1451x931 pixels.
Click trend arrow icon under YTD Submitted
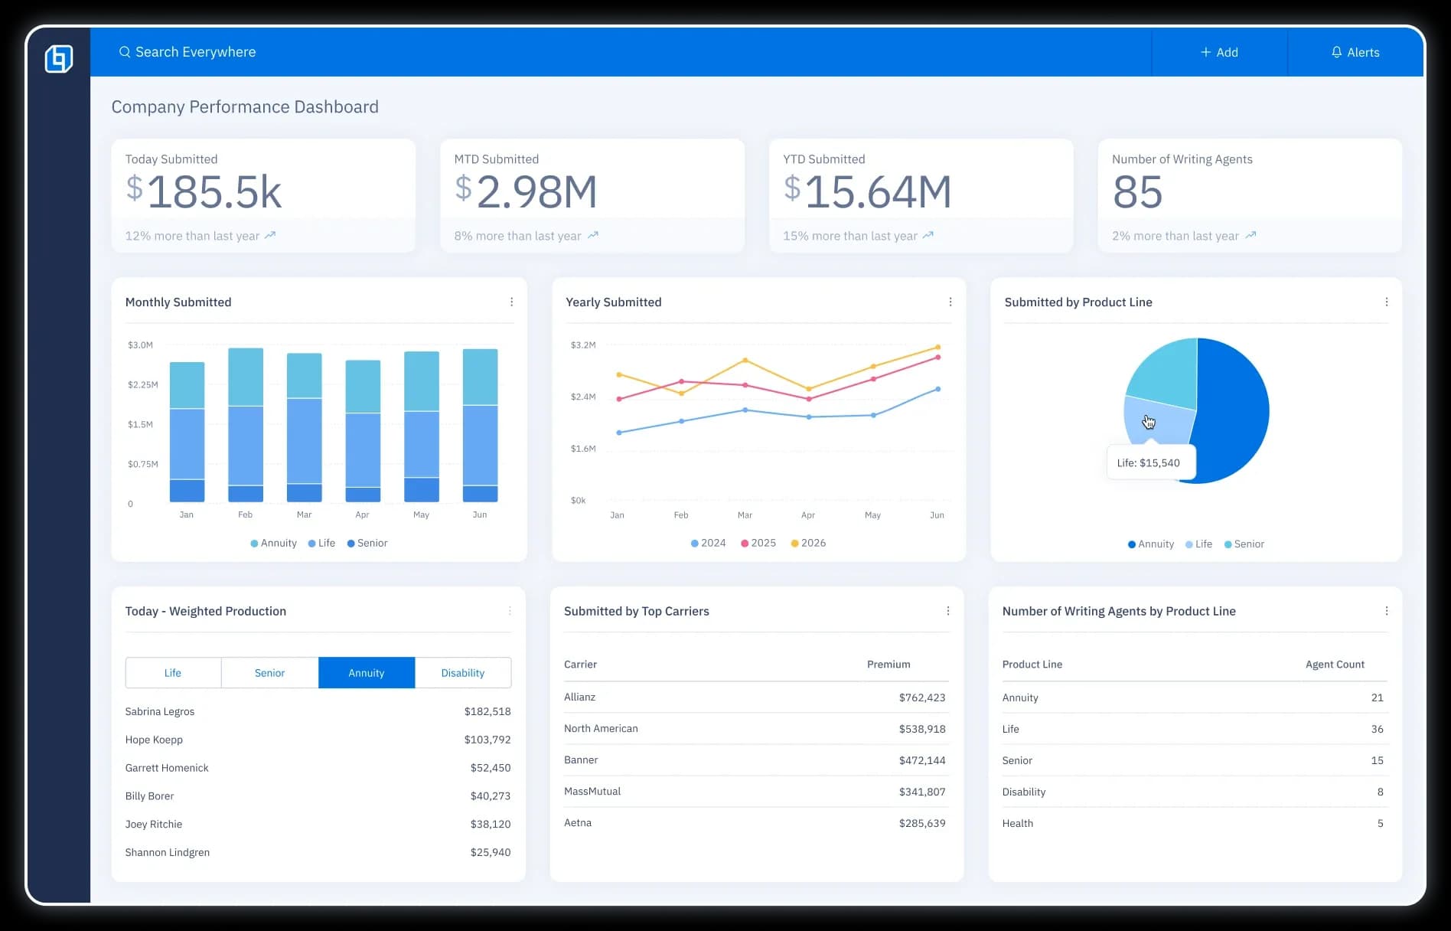point(928,236)
